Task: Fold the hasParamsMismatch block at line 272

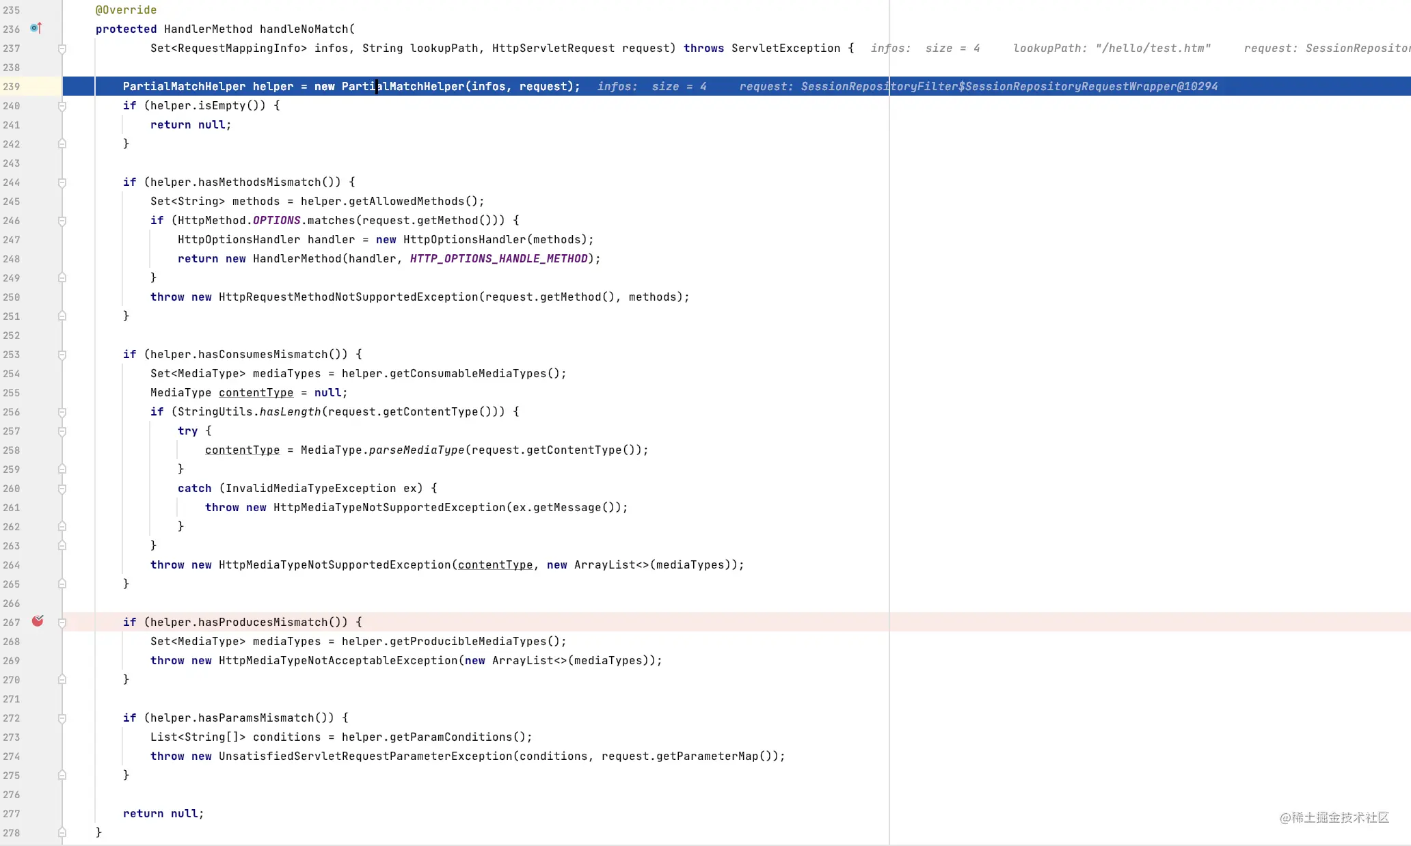Action: (x=62, y=718)
